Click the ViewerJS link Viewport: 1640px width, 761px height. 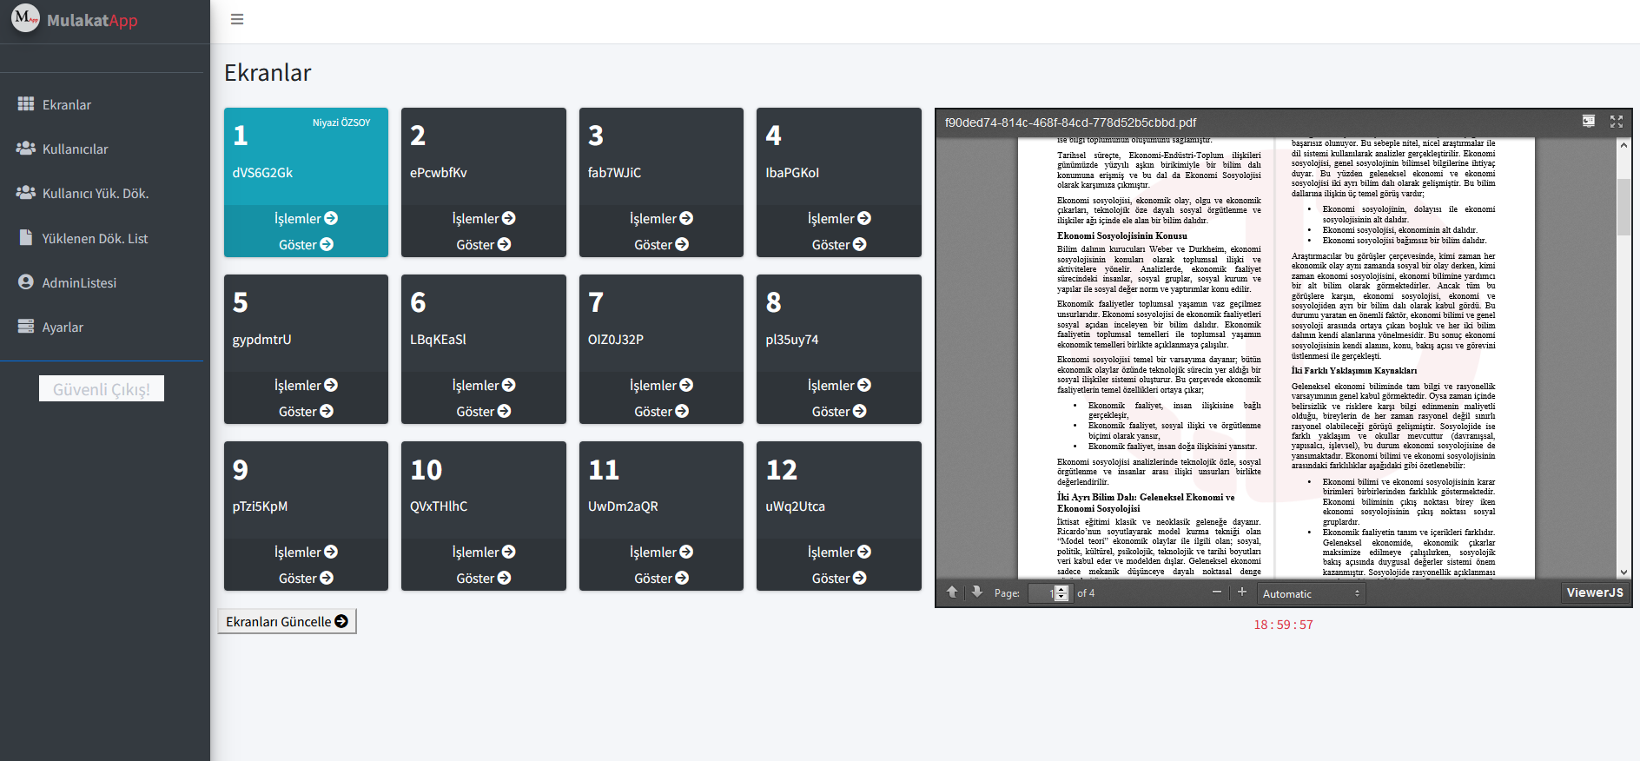click(1595, 592)
